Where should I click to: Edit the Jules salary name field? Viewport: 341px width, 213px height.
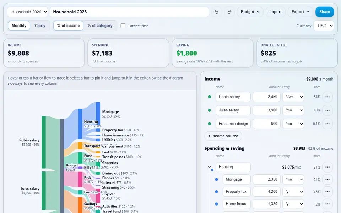233,110
